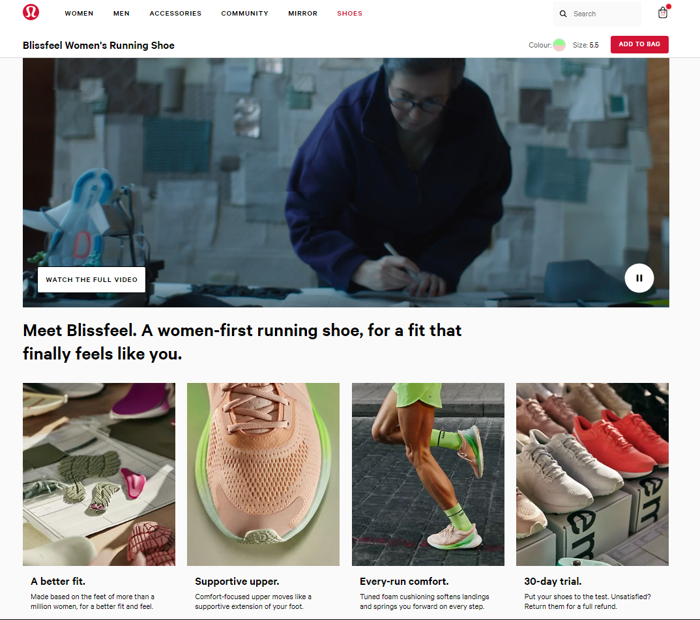Click the 'Return them for a full refund' text

(570, 606)
